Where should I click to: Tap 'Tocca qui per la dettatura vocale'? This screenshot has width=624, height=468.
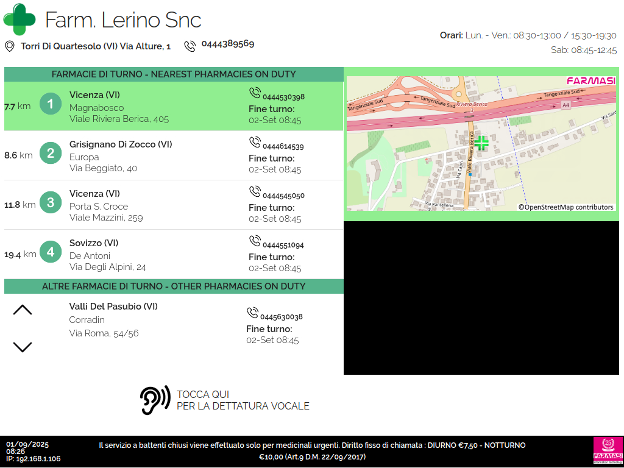point(243,400)
